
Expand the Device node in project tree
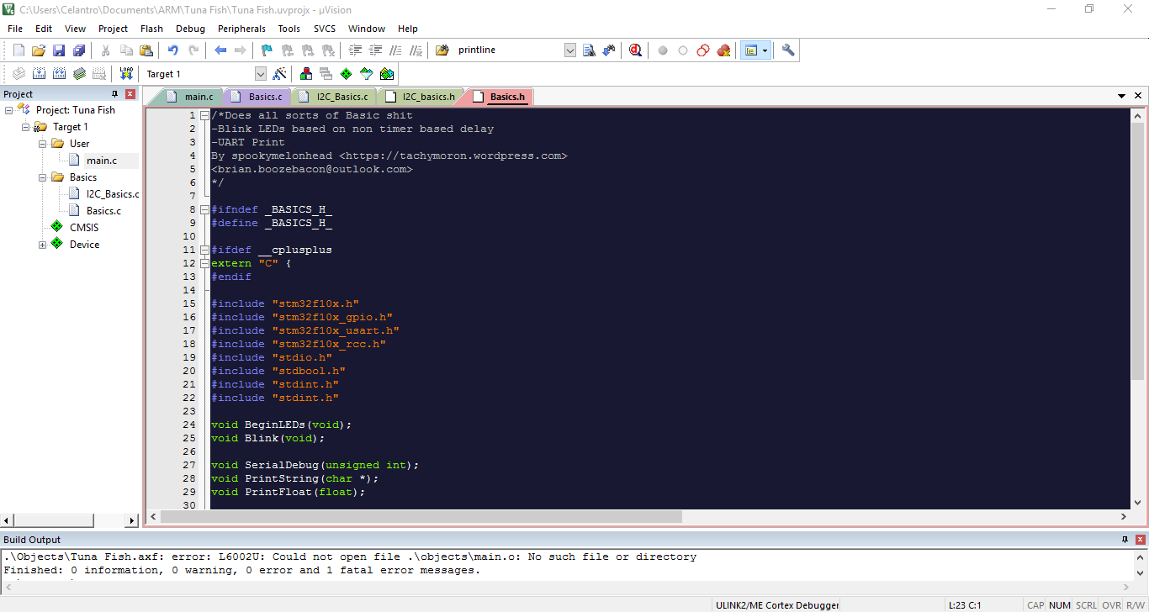(x=42, y=245)
